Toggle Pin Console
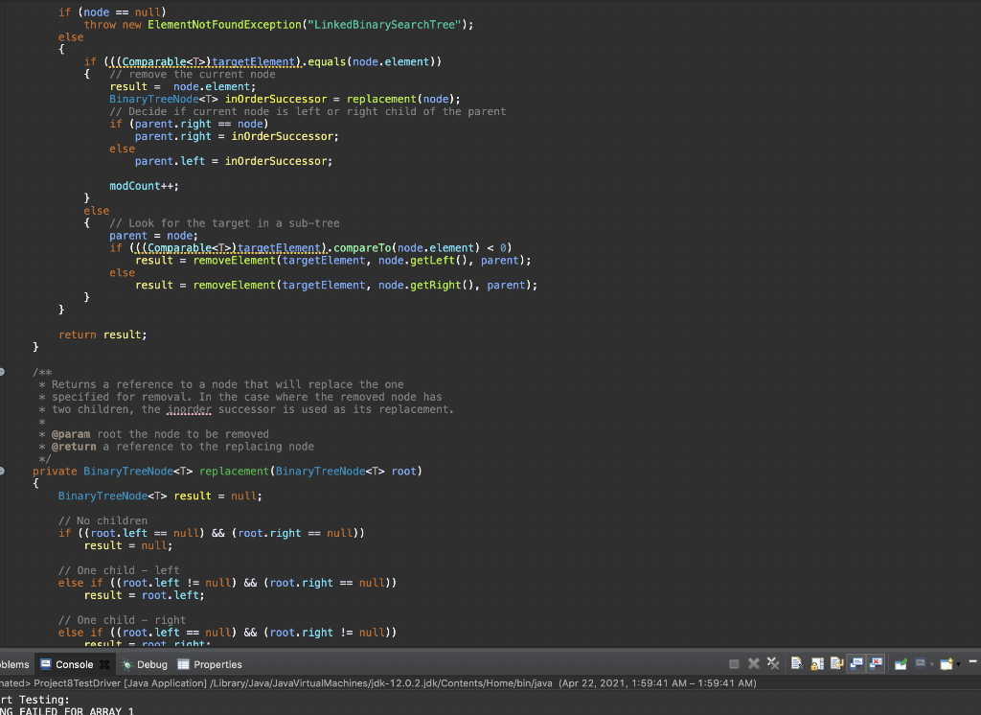 tap(901, 663)
